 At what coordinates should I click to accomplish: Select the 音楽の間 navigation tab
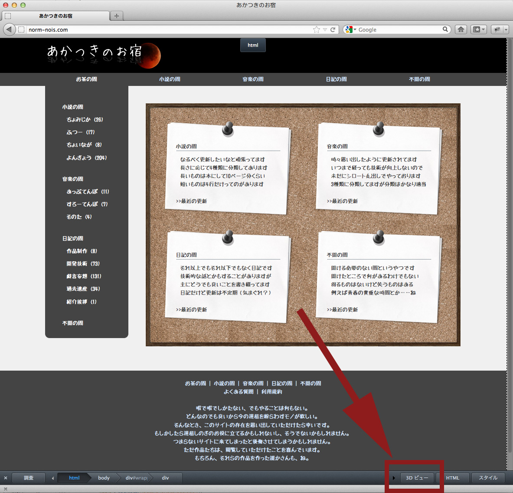pyautogui.click(x=253, y=79)
